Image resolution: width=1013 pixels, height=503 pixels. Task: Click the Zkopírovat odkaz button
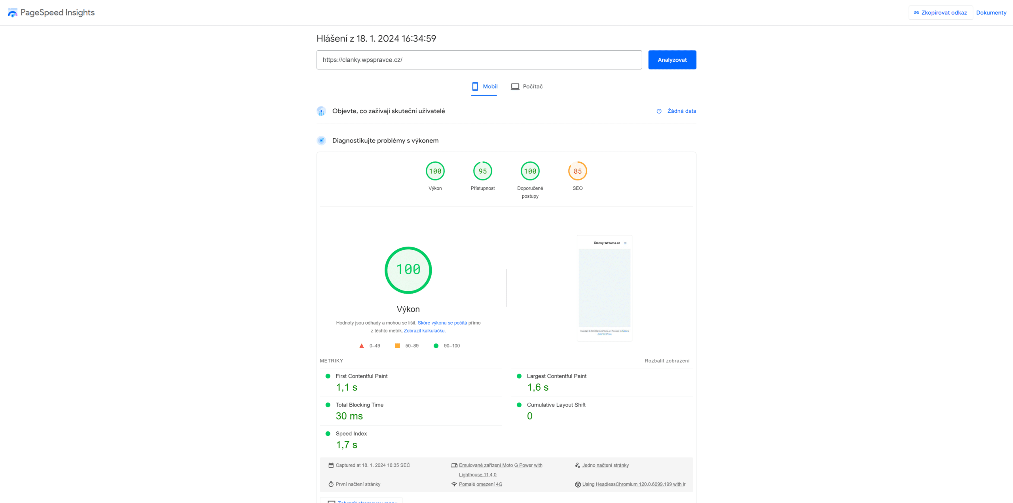tap(941, 13)
